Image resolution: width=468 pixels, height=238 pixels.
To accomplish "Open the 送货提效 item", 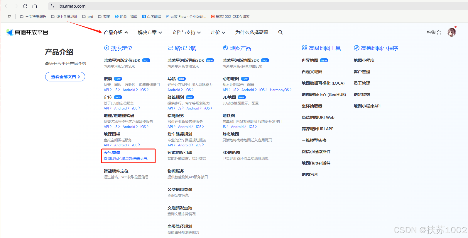I will tap(362, 95).
